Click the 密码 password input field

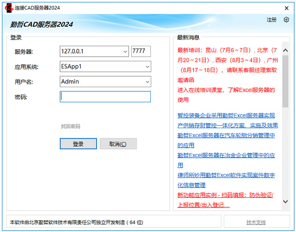click(105, 97)
